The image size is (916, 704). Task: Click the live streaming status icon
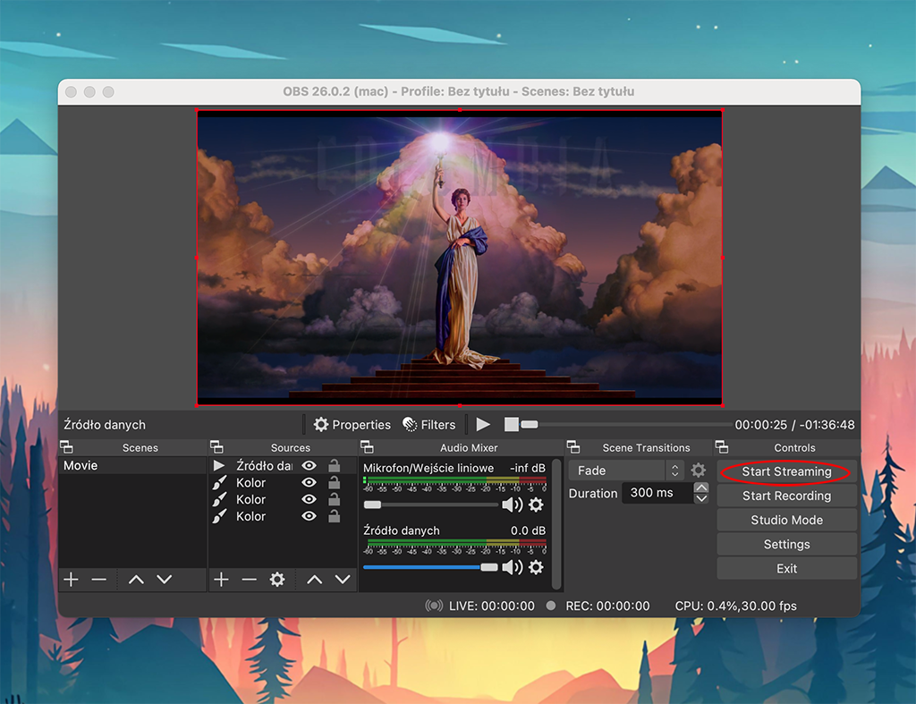click(434, 606)
